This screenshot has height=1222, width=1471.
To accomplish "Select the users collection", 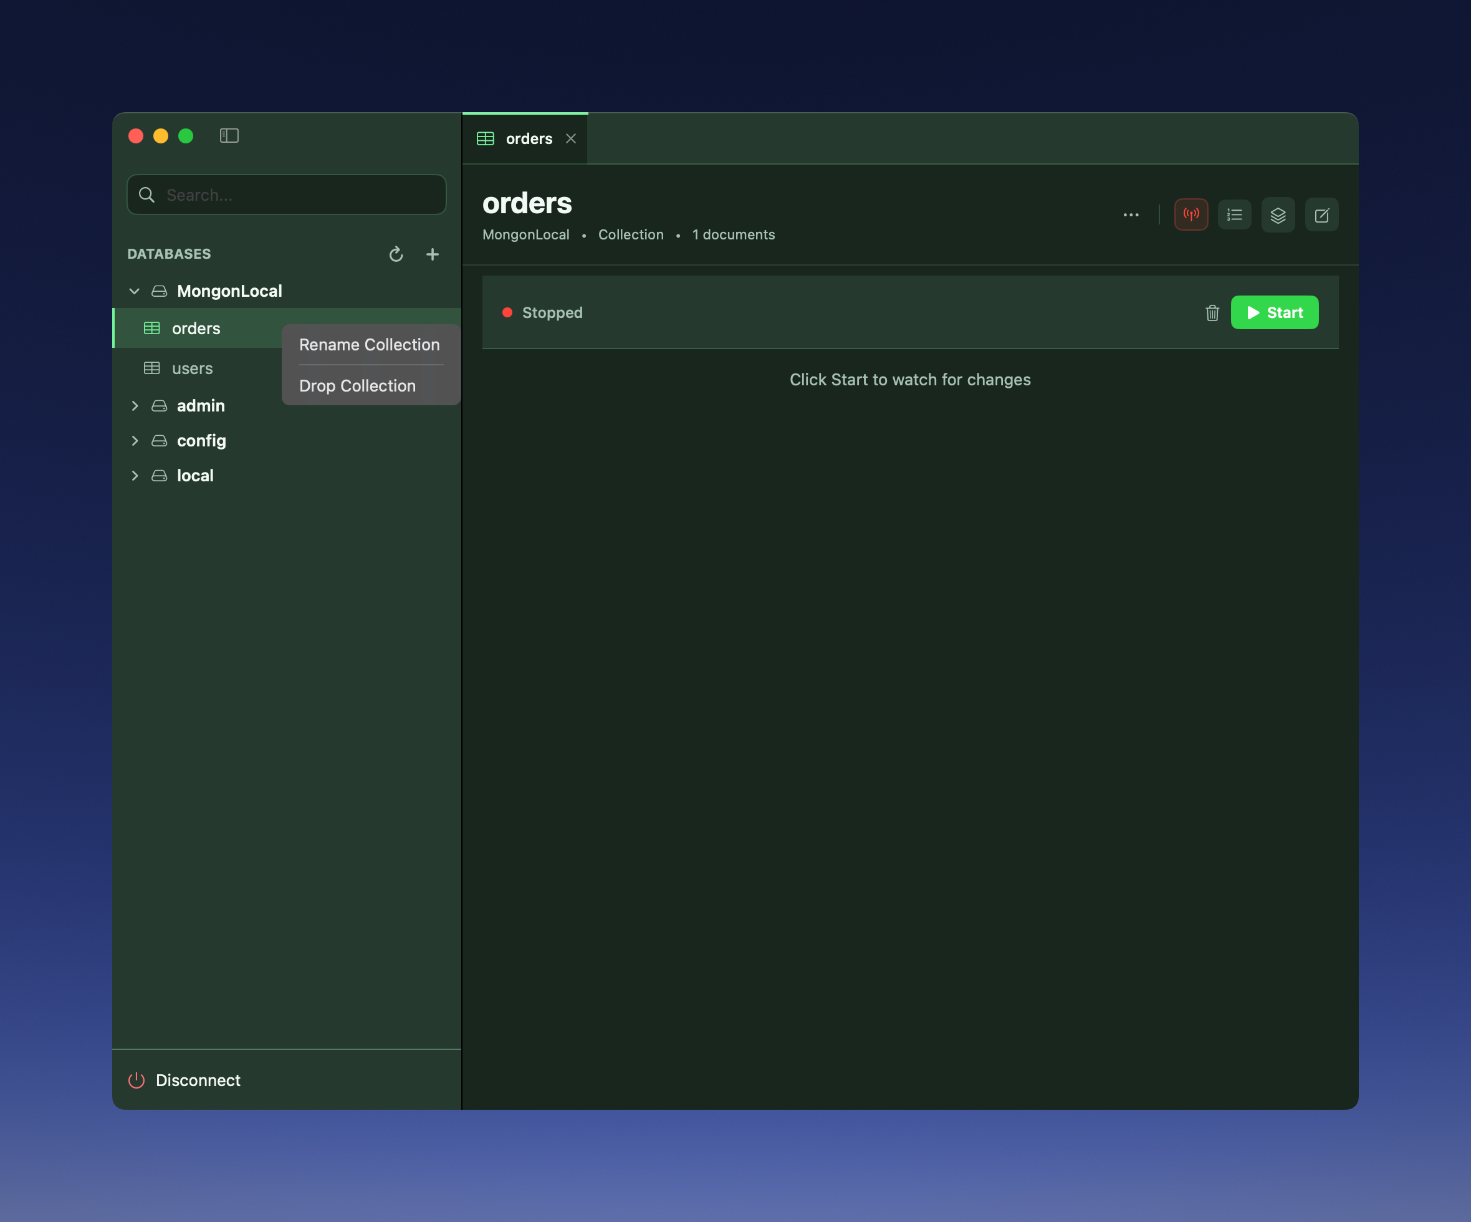I will (192, 368).
